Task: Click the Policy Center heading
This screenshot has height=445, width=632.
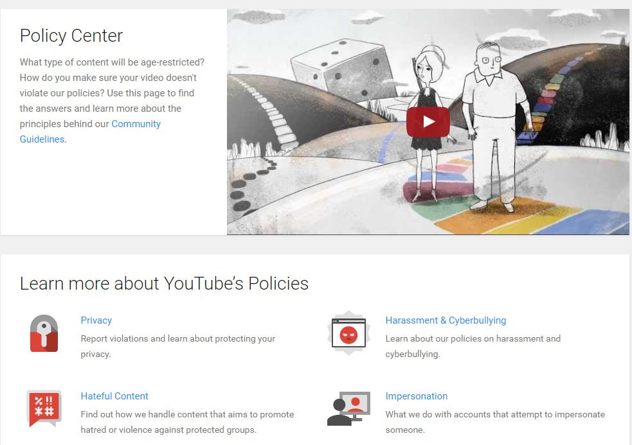Action: 71,35
